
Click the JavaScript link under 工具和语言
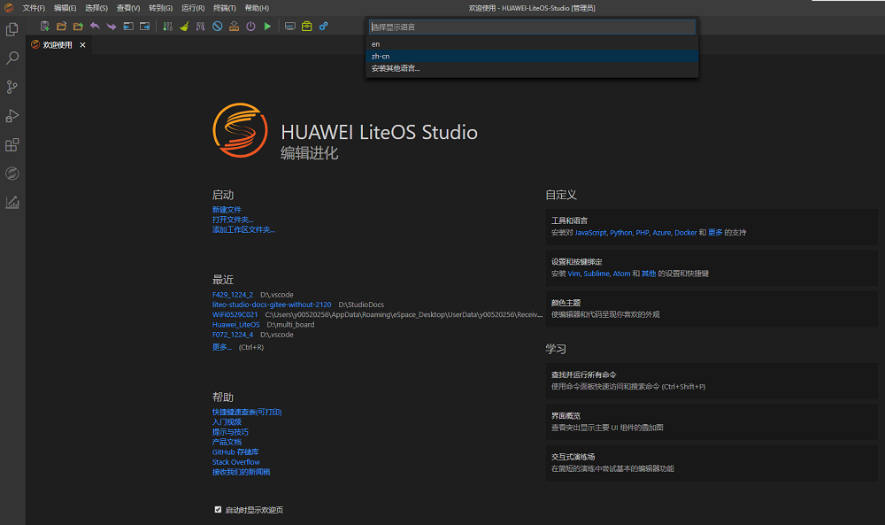tap(591, 233)
